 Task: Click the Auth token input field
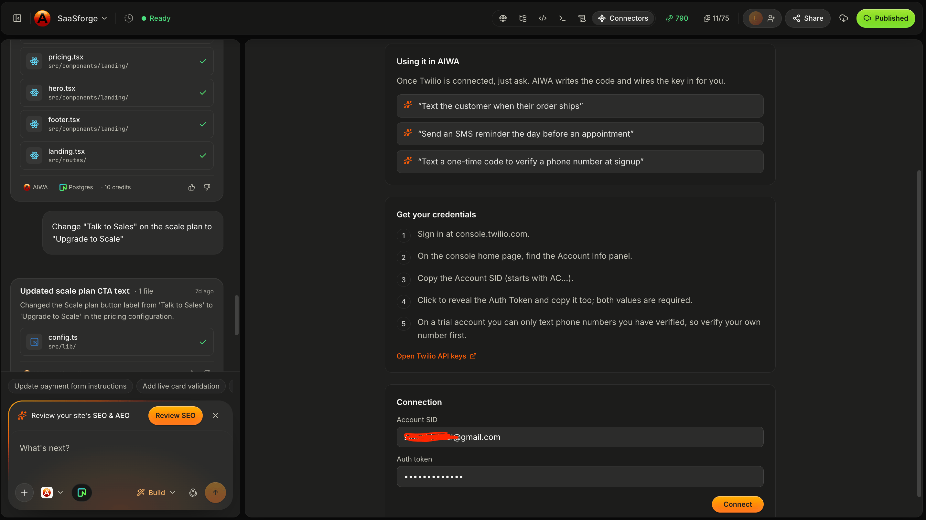point(580,476)
